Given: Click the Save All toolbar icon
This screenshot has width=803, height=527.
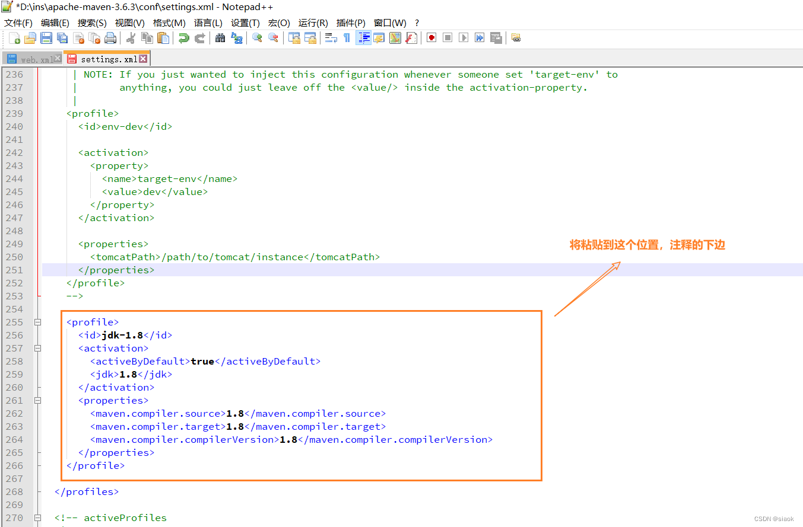Looking at the screenshot, I should [62, 38].
